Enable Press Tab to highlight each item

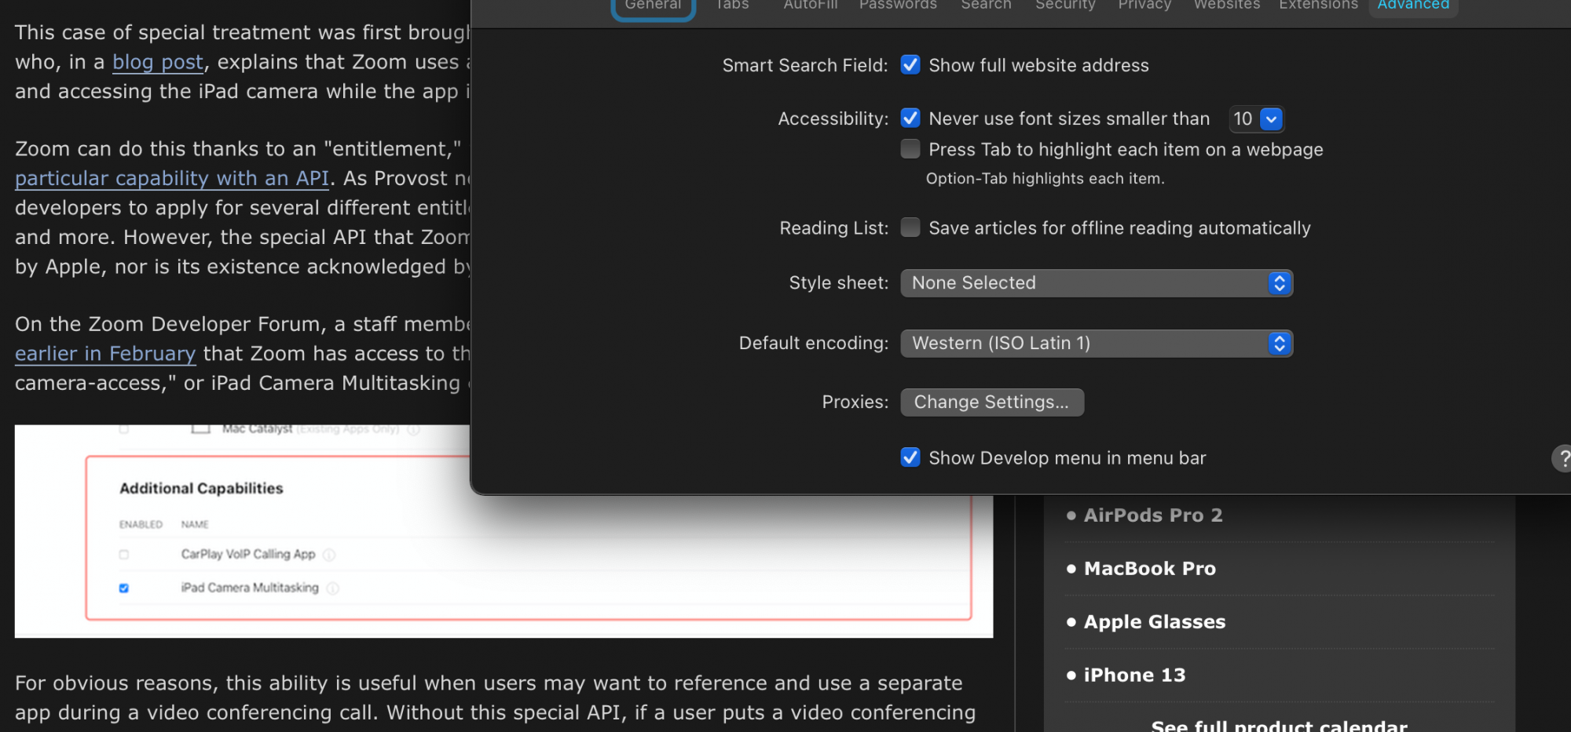(x=910, y=149)
